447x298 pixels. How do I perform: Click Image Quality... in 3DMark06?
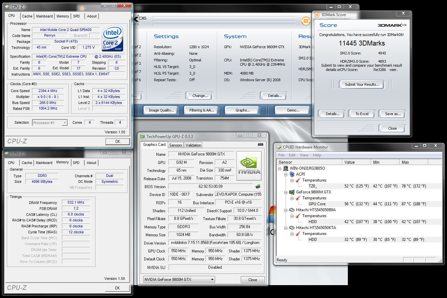click(x=161, y=110)
